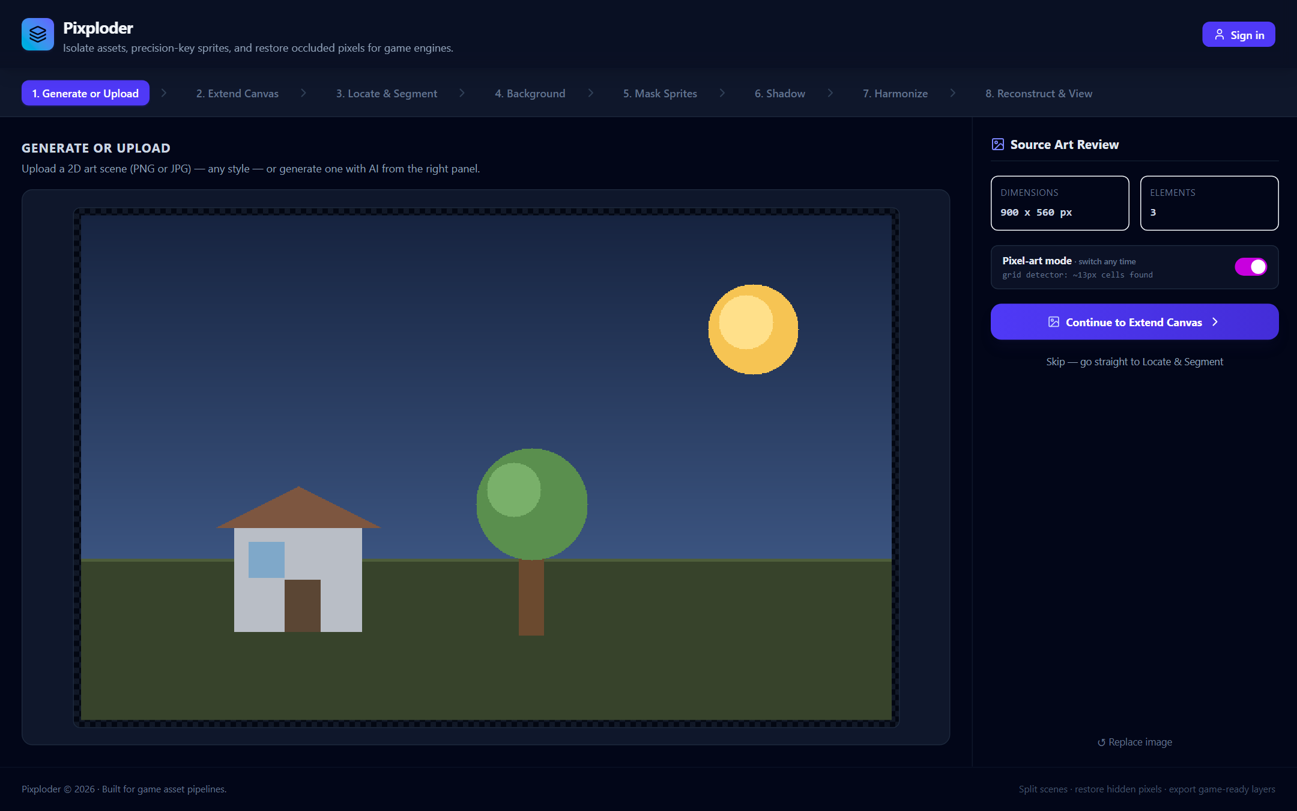This screenshot has height=811, width=1297.
Task: Click the image icon on Continue button
Action: pos(1054,322)
